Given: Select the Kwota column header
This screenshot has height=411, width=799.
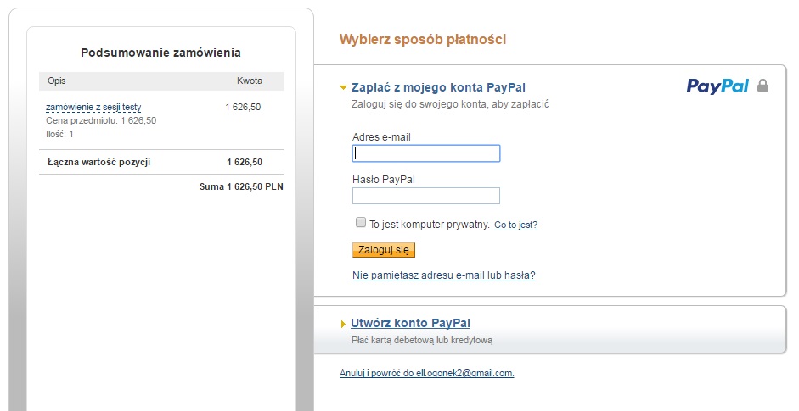Looking at the screenshot, I should (249, 81).
